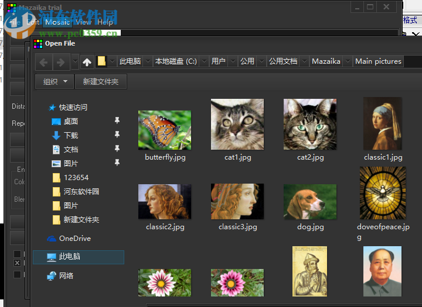Click the pin icon beside 下载

click(x=117, y=134)
